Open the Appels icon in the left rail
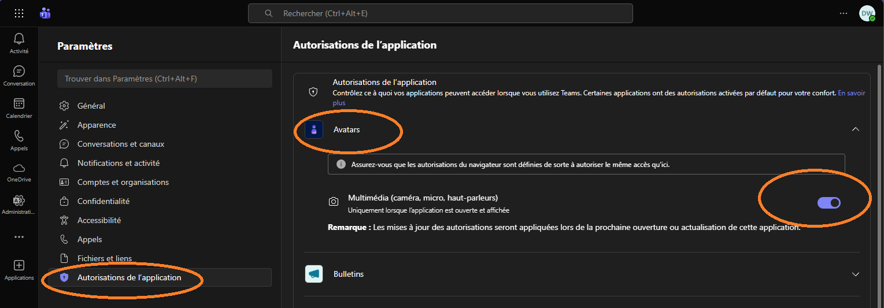Viewport: 884px width, 308px height. tap(19, 140)
